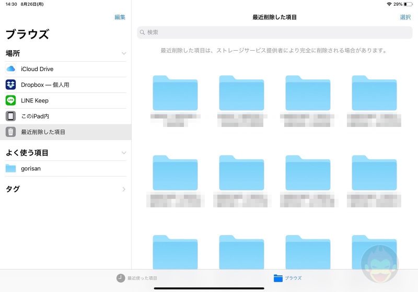Tap the タグ section header

(13, 189)
